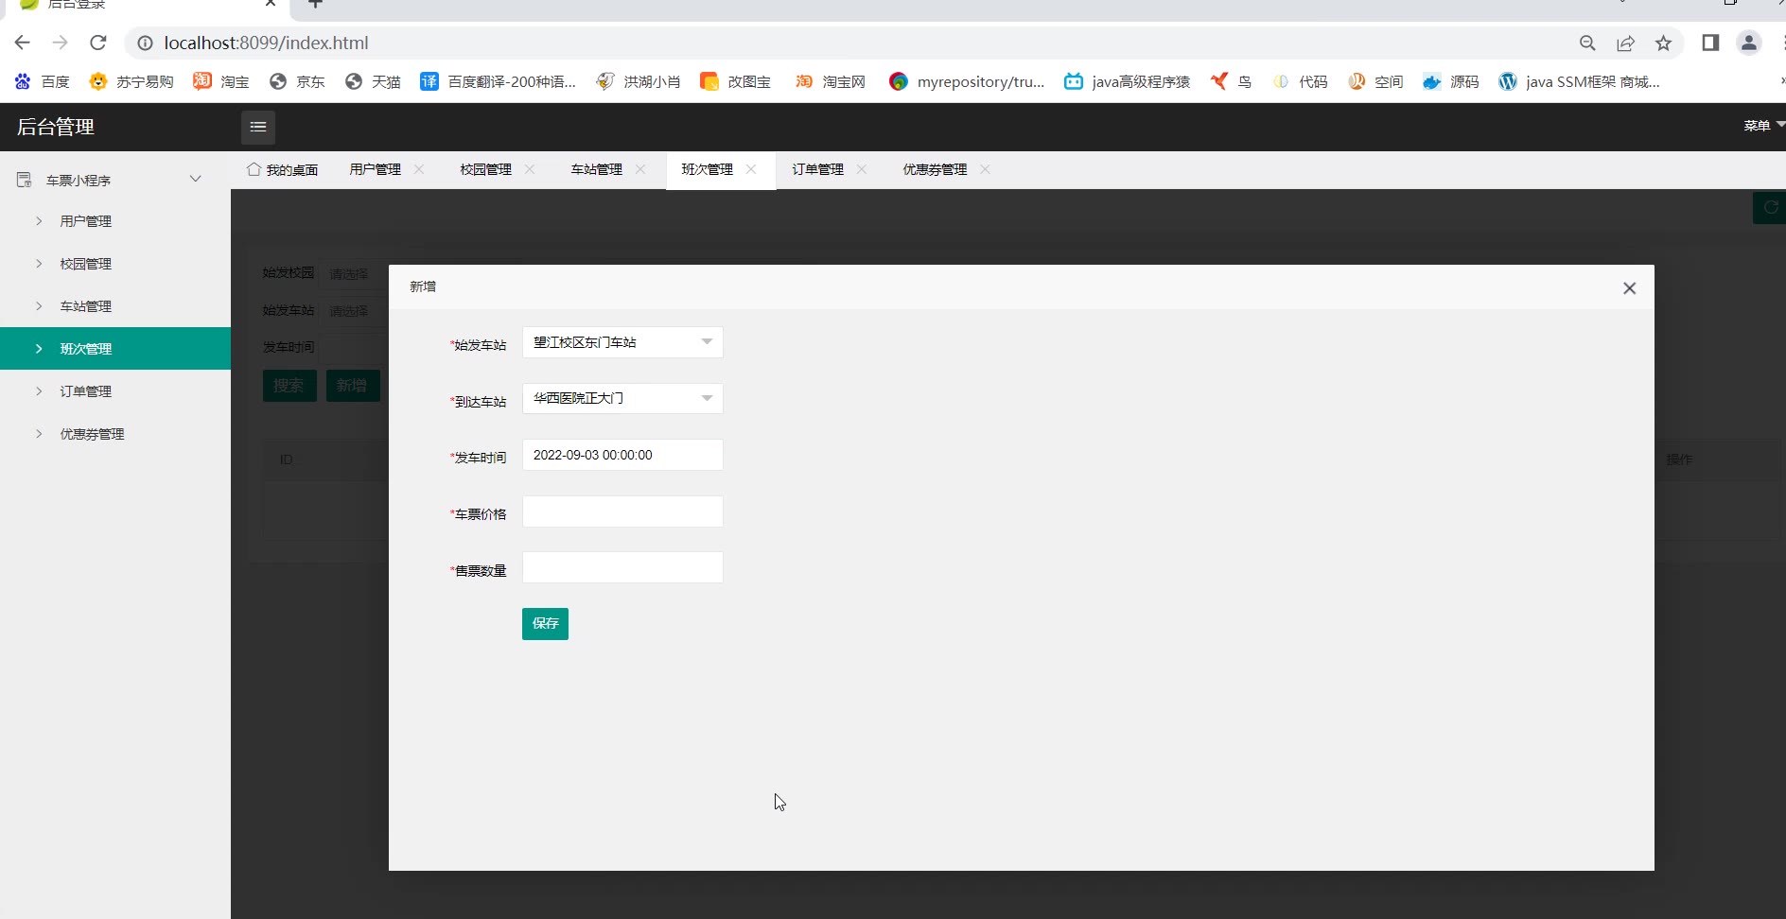Click the site info icon in address bar
Image resolution: width=1786 pixels, height=919 pixels.
tap(145, 43)
